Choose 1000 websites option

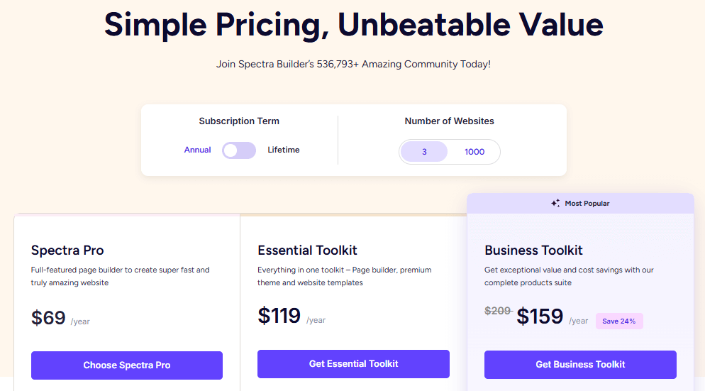click(474, 152)
